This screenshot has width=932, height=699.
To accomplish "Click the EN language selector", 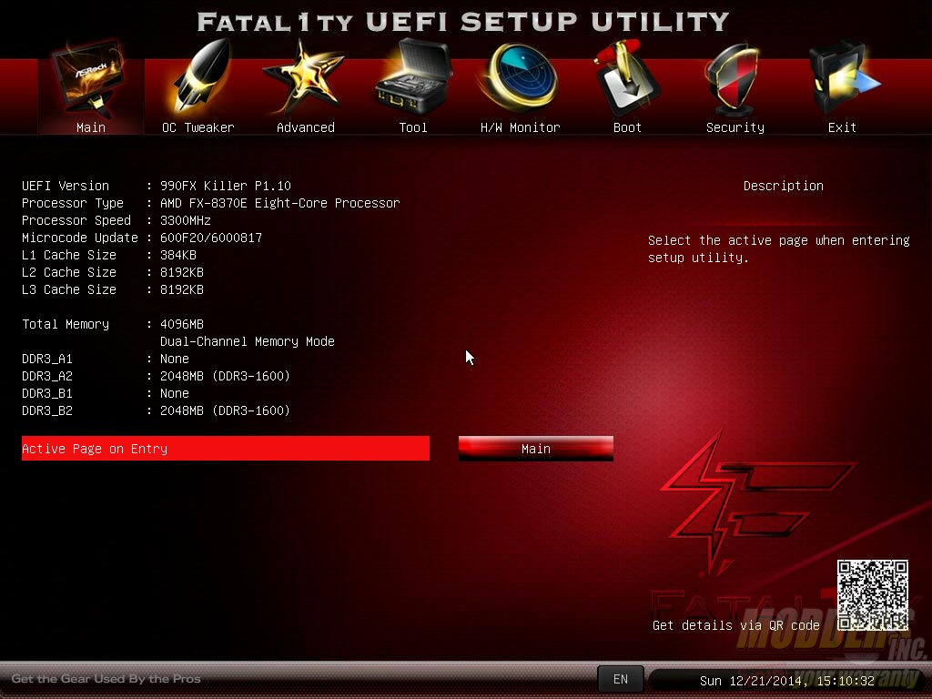I will tap(620, 679).
